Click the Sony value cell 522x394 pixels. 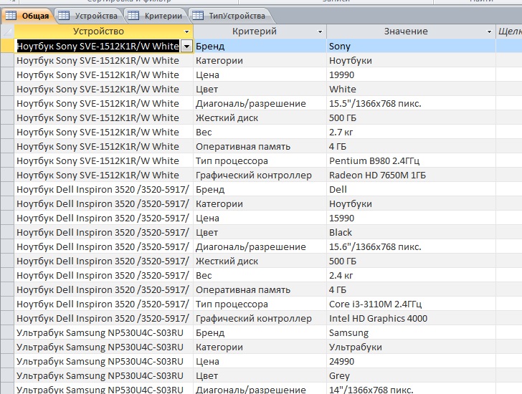[411, 46]
